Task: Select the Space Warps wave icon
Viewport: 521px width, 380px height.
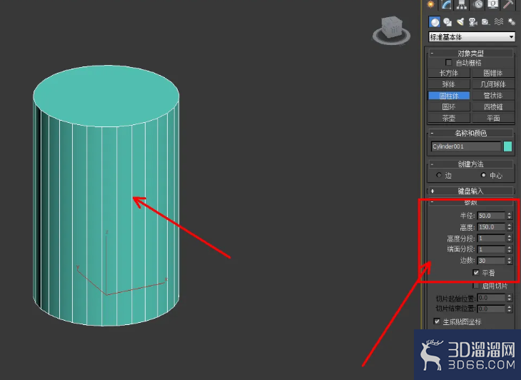Action: [x=499, y=22]
